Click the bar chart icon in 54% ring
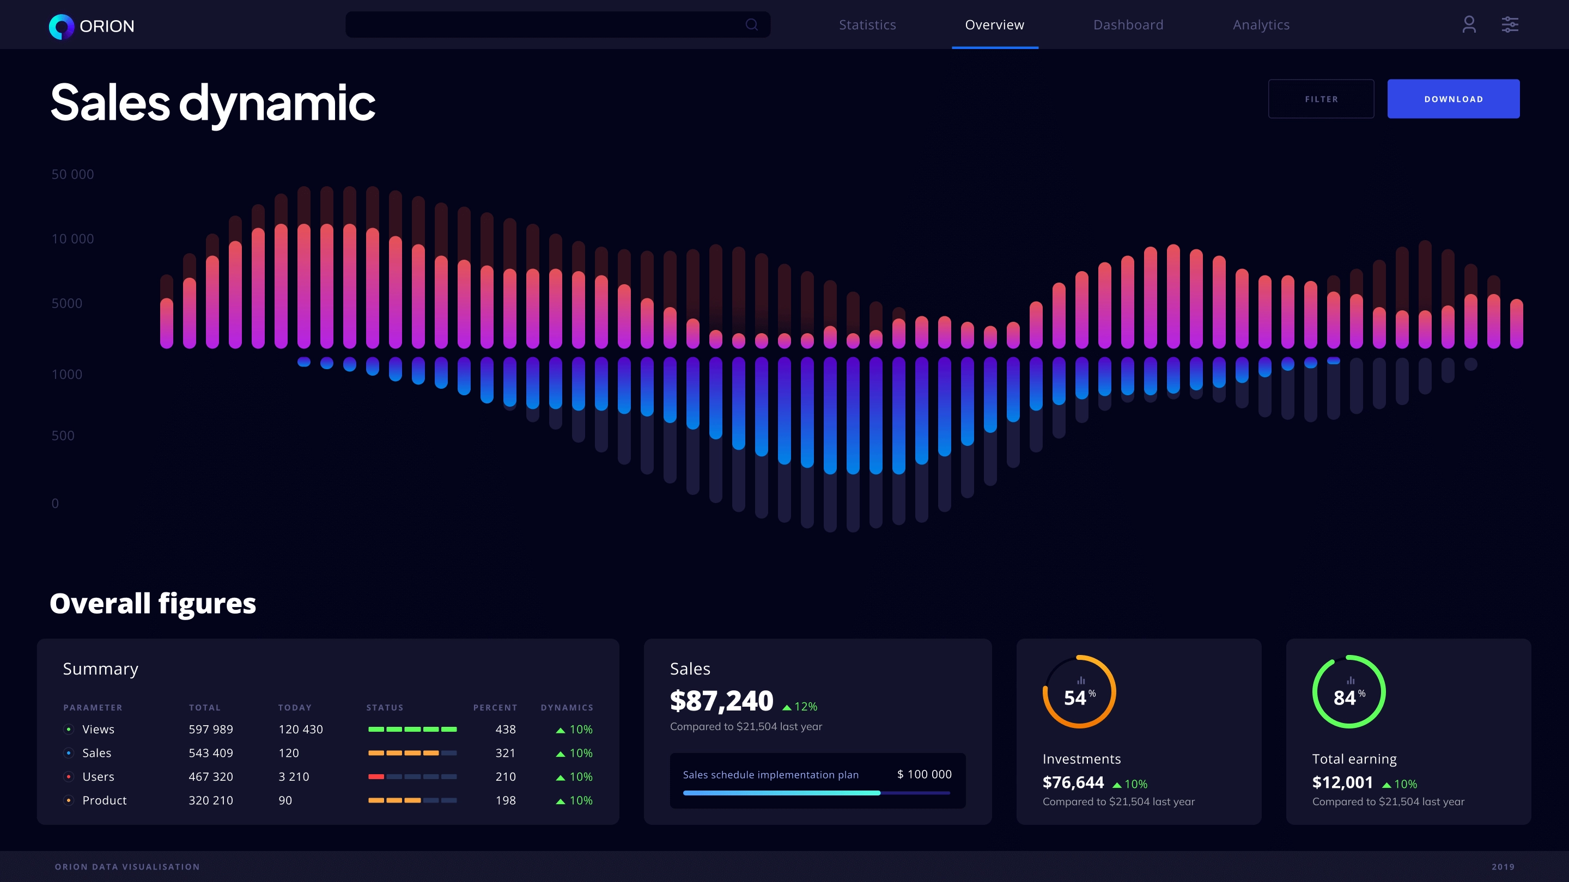Viewport: 1569px width, 882px height. (x=1080, y=681)
